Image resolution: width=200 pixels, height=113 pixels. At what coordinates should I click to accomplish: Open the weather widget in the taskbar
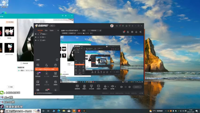click(156, 111)
